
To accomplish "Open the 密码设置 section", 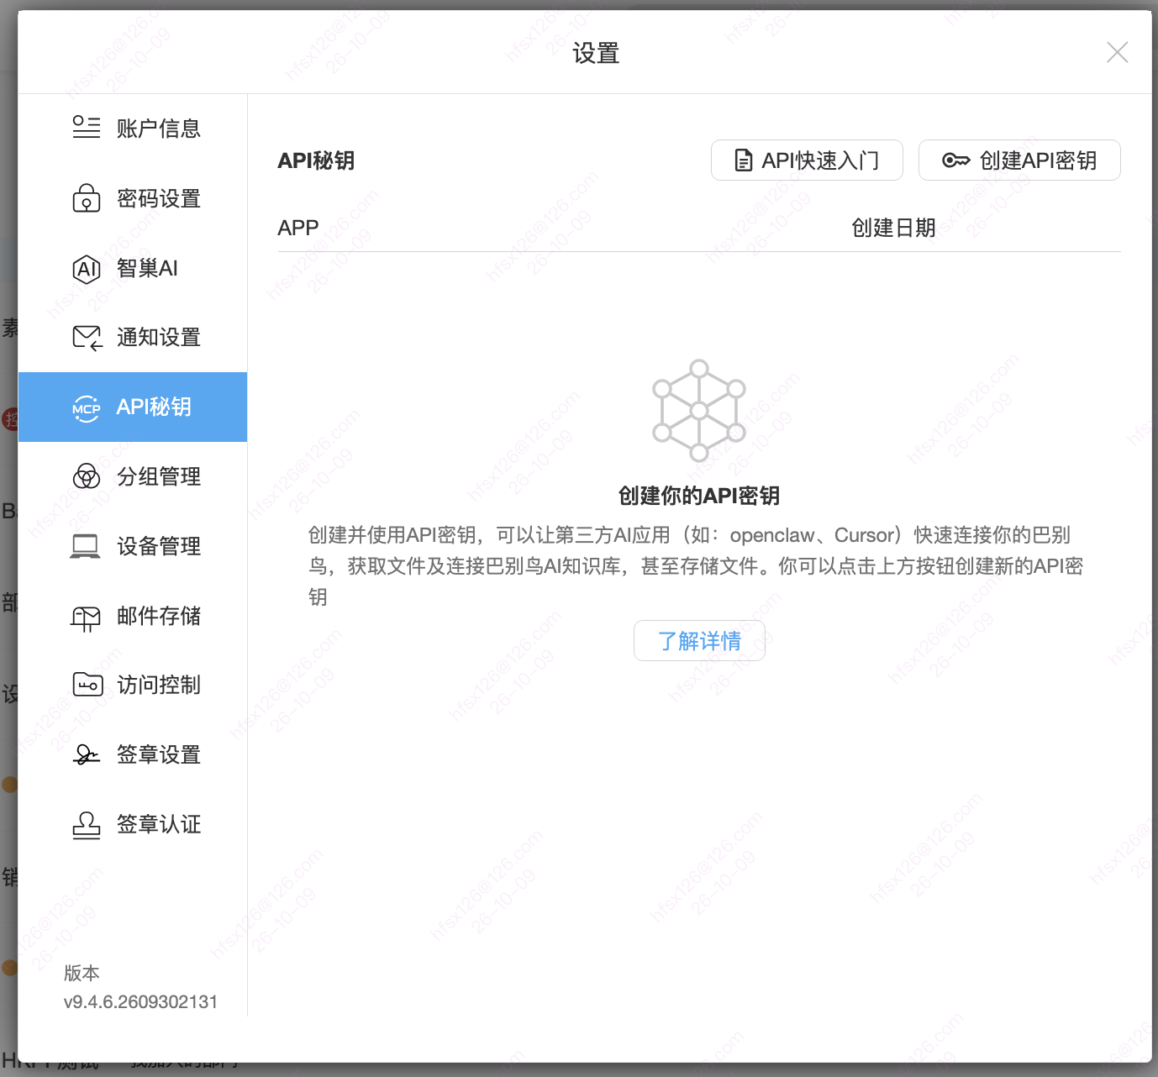I will click(133, 198).
